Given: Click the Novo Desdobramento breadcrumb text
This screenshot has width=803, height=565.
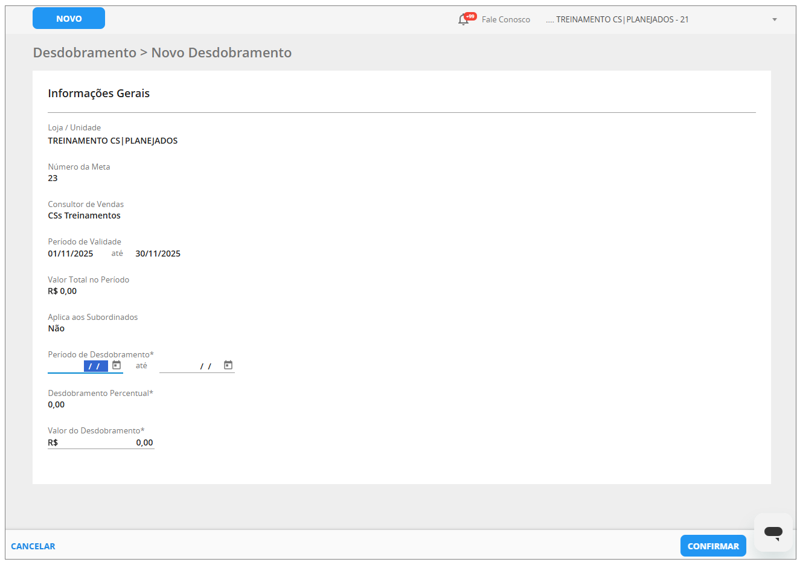Looking at the screenshot, I should [222, 53].
